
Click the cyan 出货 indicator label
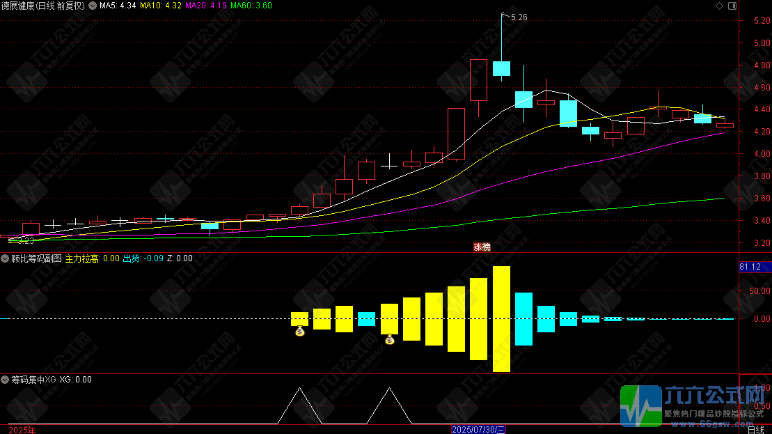tap(143, 258)
